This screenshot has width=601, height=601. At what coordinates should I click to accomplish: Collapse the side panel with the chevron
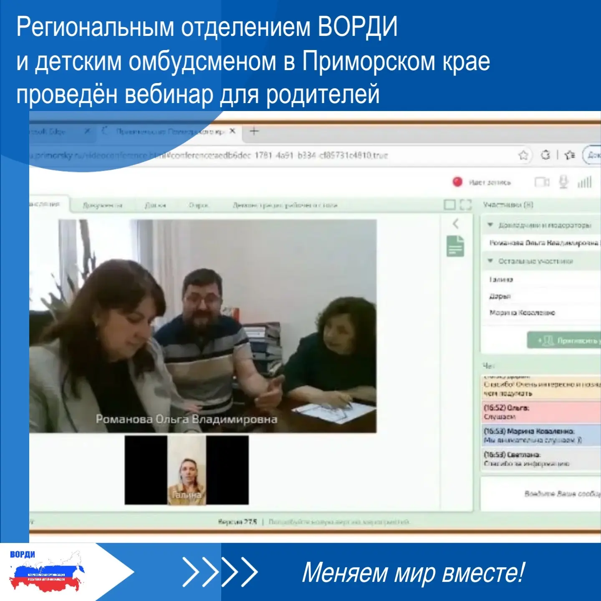pyautogui.click(x=456, y=224)
